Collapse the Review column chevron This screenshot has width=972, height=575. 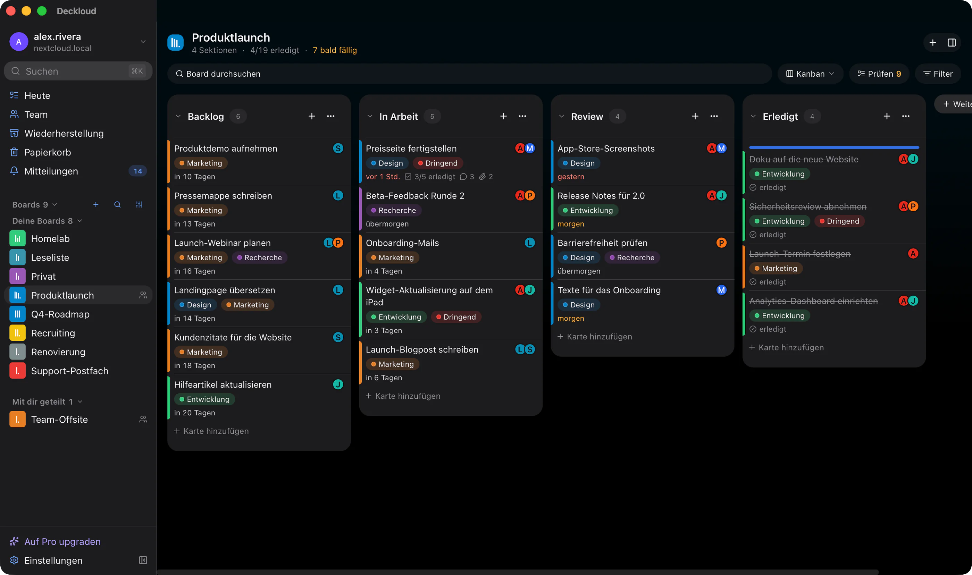[x=562, y=116]
